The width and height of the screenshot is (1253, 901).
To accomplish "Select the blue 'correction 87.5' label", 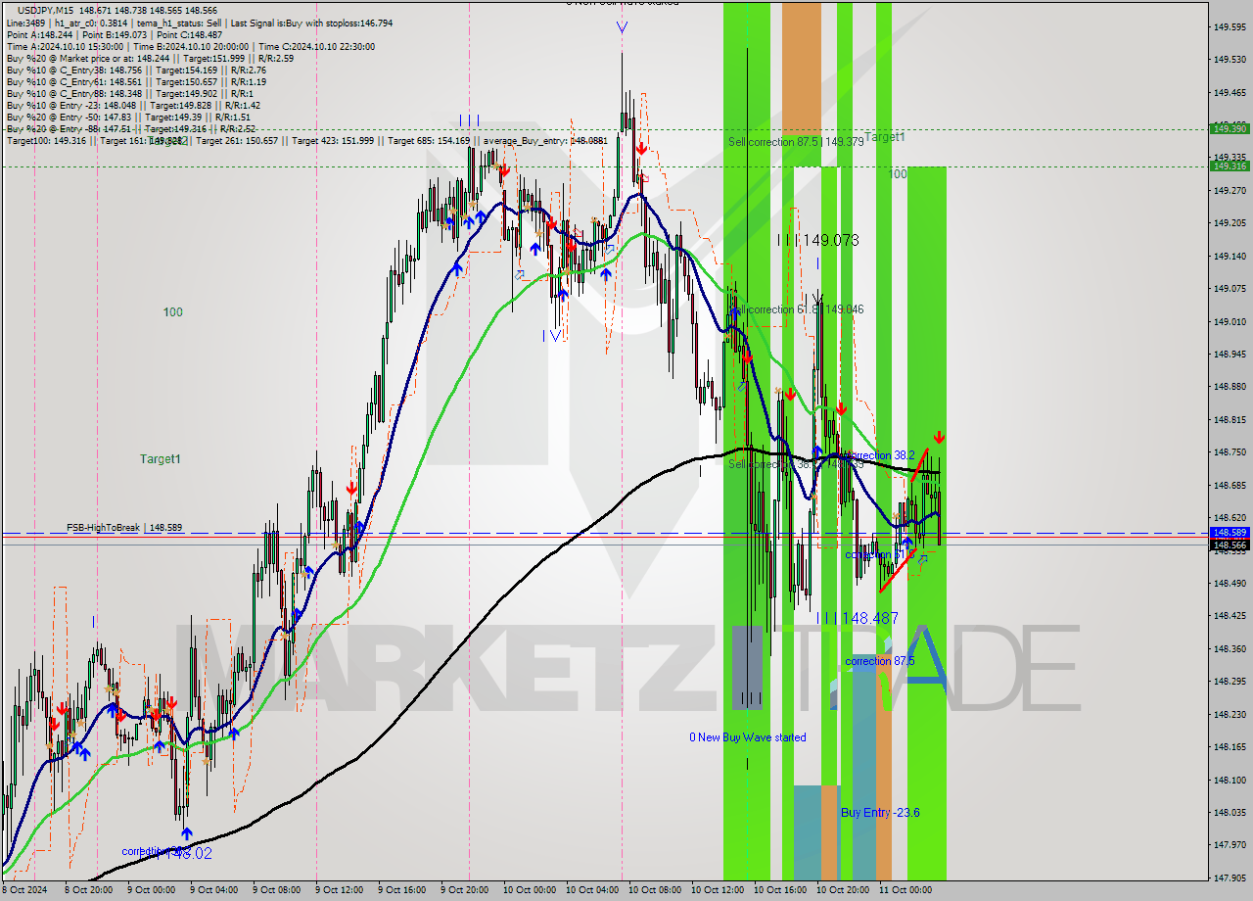I will 880,661.
